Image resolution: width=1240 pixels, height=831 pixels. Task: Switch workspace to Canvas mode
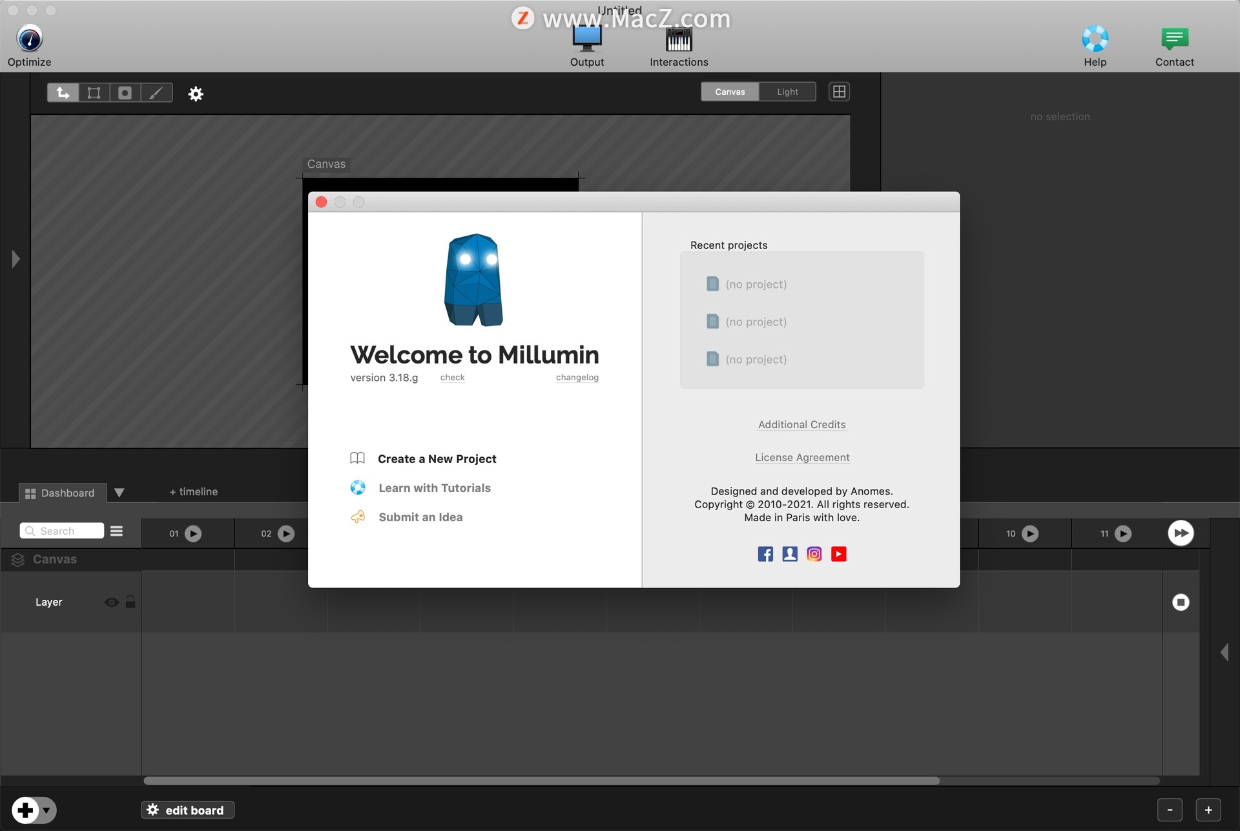click(730, 92)
